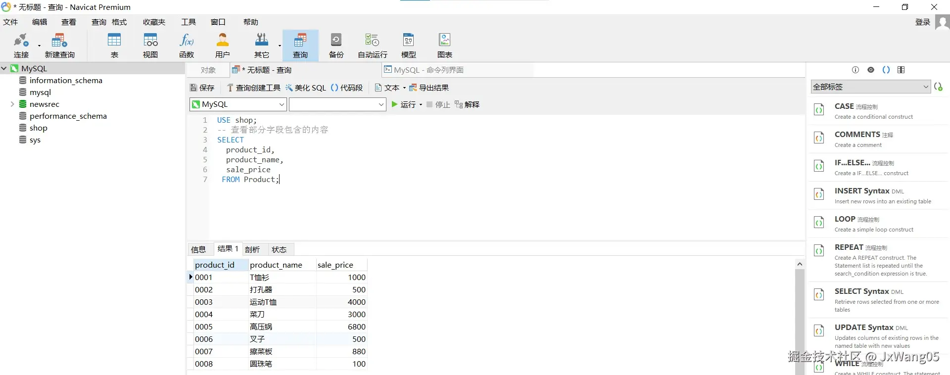Open the Backup (备份) tool
This screenshot has height=375, width=950.
click(x=336, y=46)
